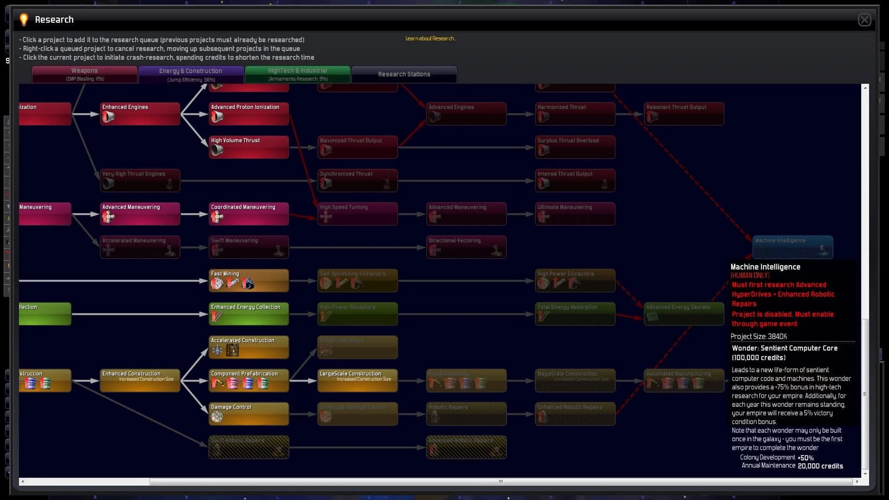Enable the Advanced Proton Ionization research
The height and width of the screenshot is (500, 889).
click(x=249, y=113)
